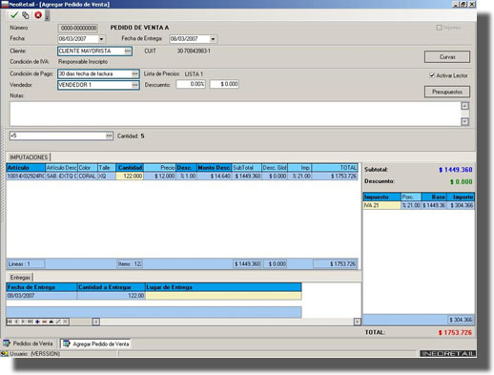Screen dimensions: 494x375
Task: Click the green checkmark accept icon
Action: coord(14,15)
